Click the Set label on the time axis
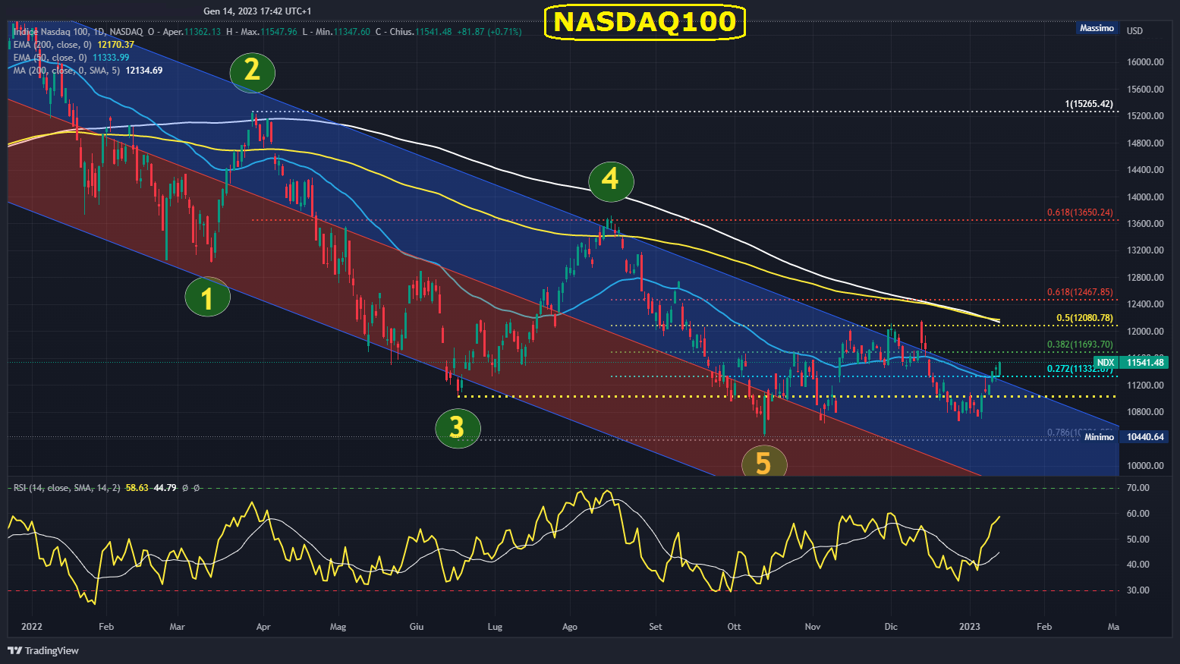 tap(656, 627)
